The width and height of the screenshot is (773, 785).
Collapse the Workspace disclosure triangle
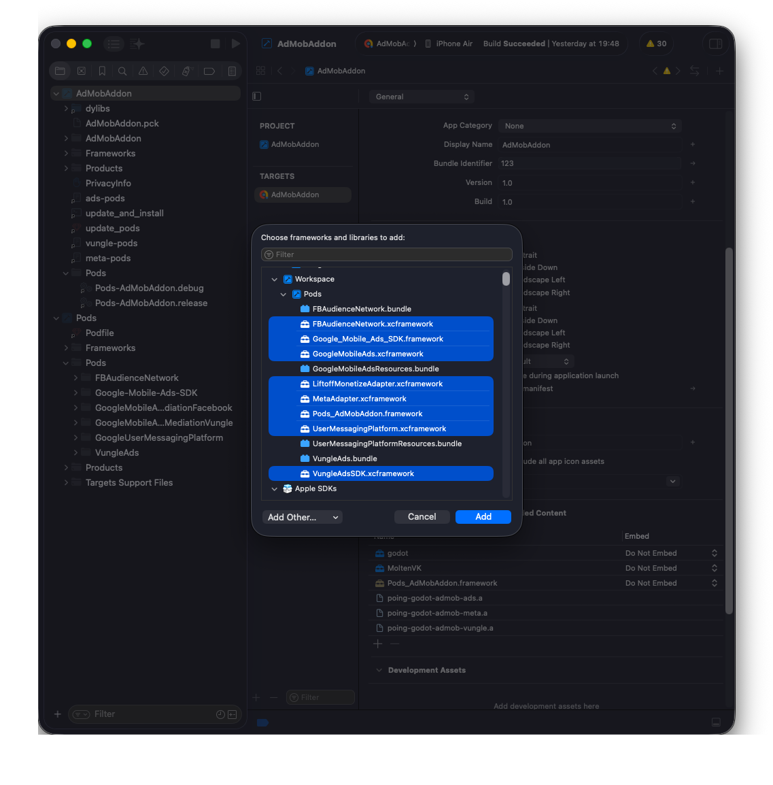pyautogui.click(x=275, y=279)
